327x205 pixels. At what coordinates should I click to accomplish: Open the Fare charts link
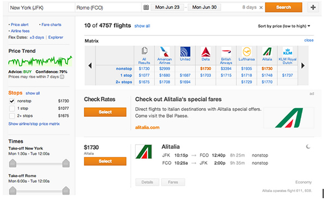coord(51,24)
